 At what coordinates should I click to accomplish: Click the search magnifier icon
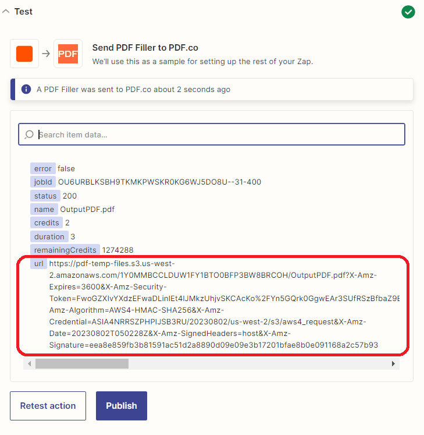click(29, 135)
